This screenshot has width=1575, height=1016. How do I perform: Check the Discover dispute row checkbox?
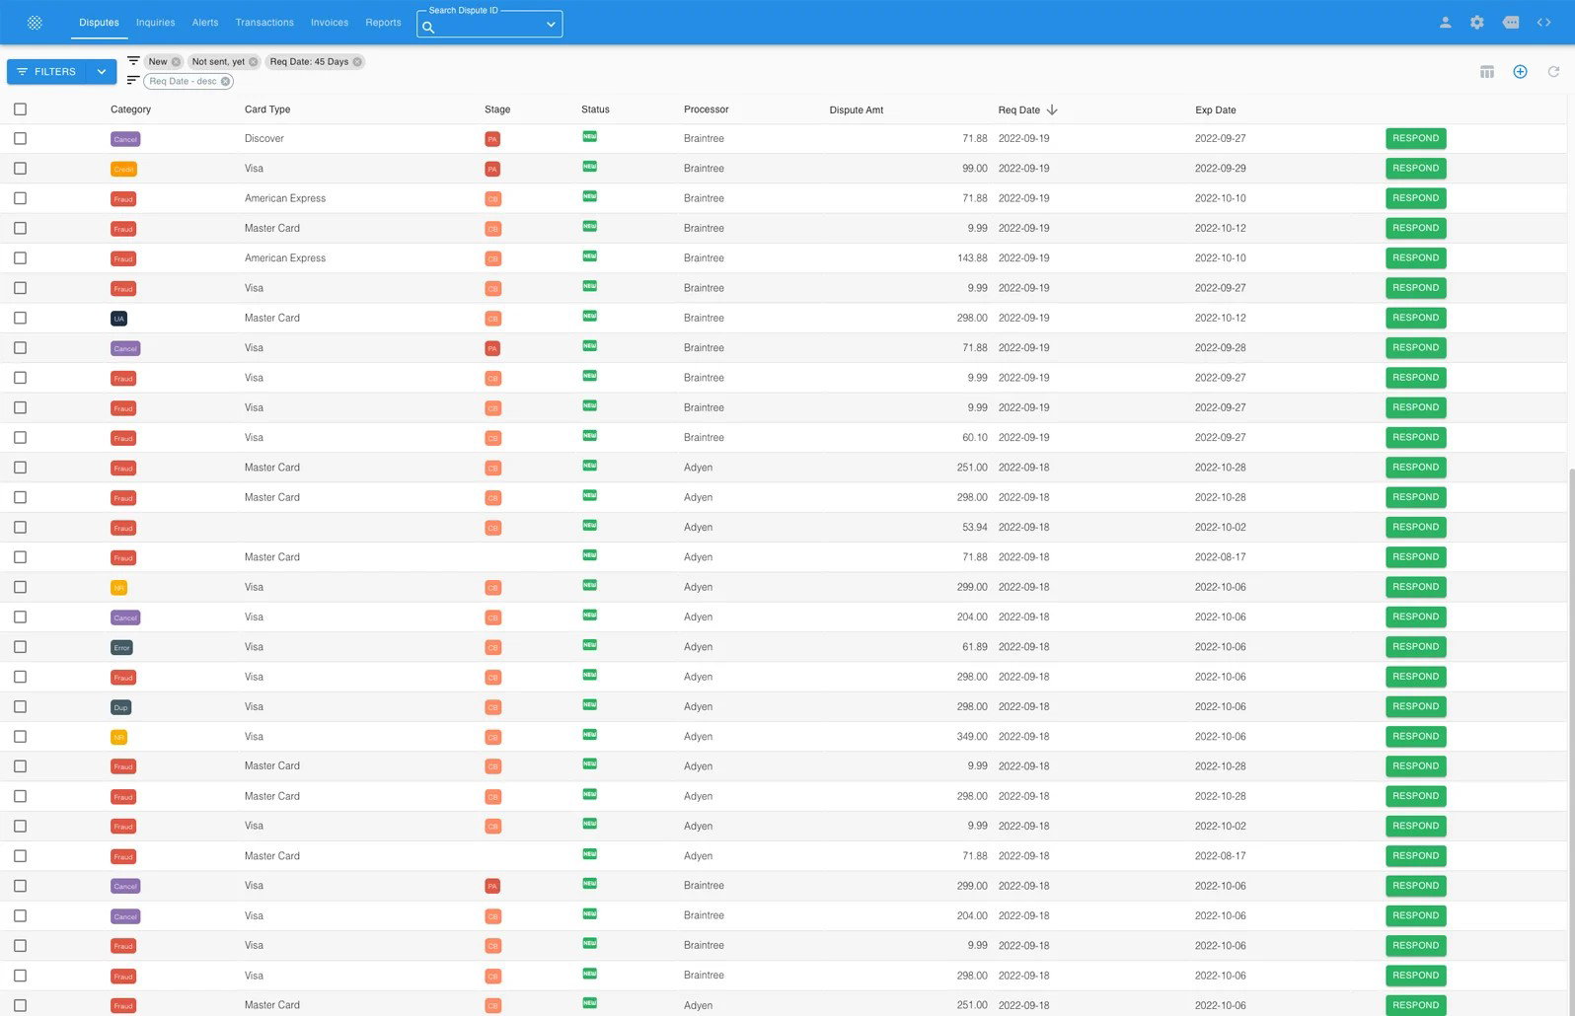(x=20, y=139)
